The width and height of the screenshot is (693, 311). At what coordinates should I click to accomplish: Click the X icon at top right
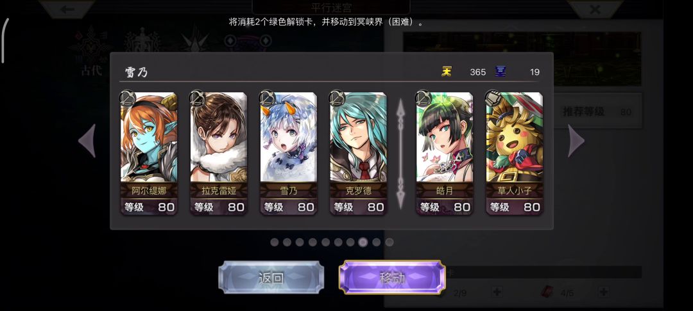(x=595, y=9)
